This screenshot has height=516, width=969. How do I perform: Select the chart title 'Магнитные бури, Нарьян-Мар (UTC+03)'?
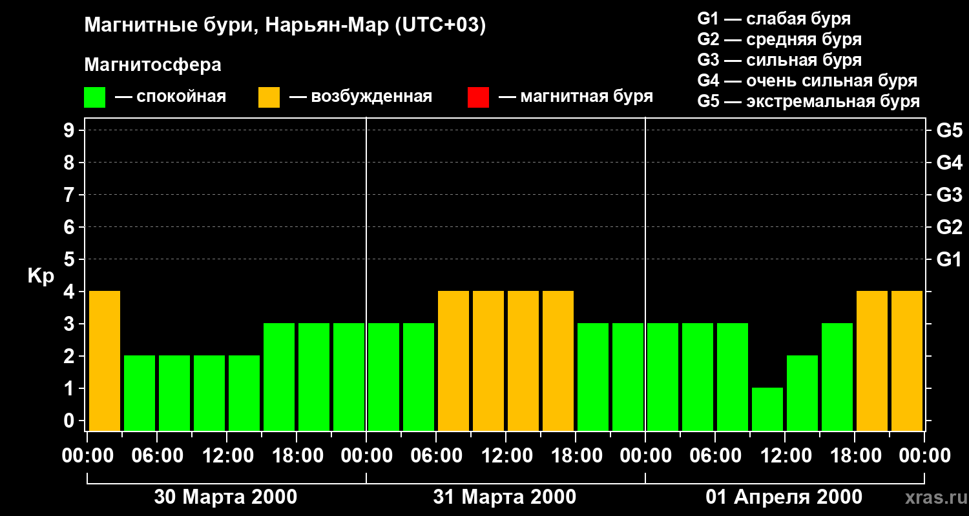tap(285, 26)
